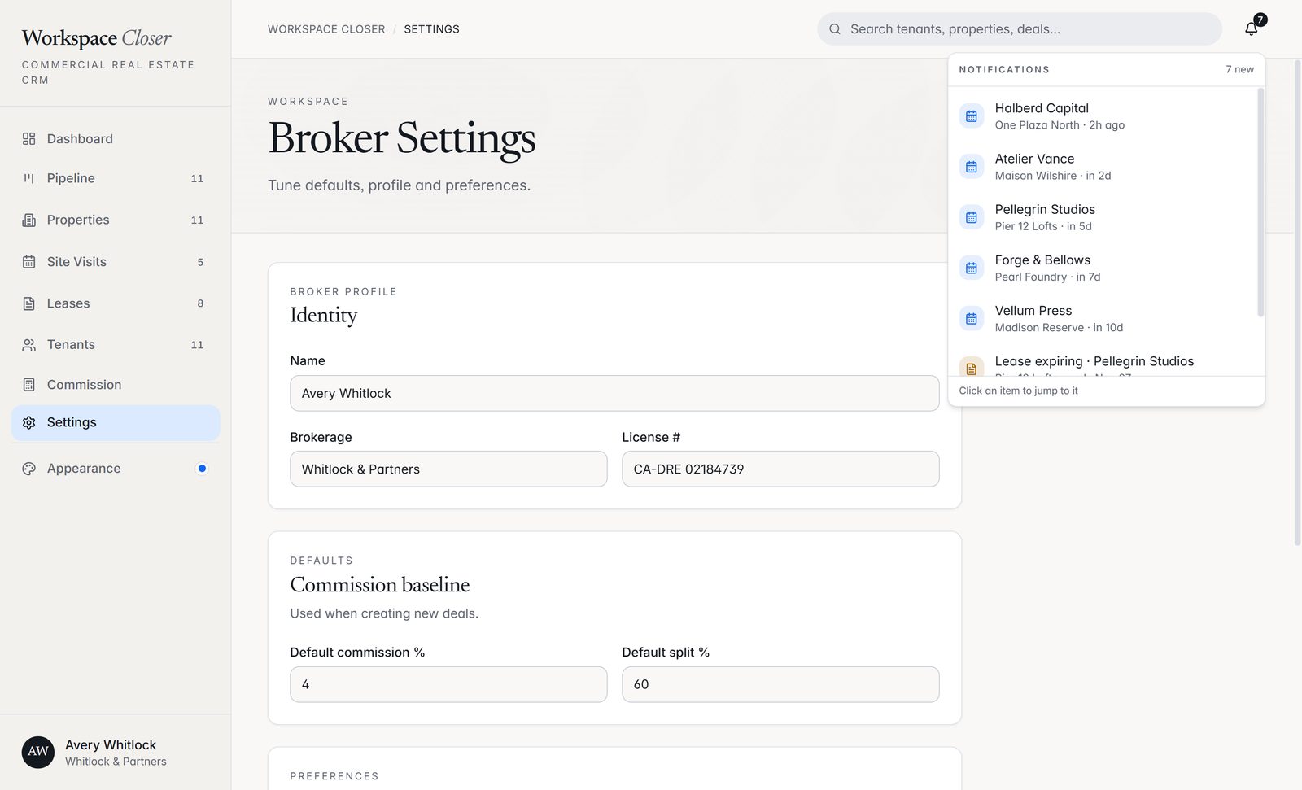Viewport: 1302px width, 790px height.
Task: Click the 'Broker Settings' page heading
Action: (x=402, y=137)
